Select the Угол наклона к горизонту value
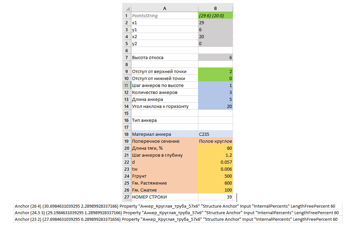The height and width of the screenshot is (228, 347). click(x=215, y=106)
